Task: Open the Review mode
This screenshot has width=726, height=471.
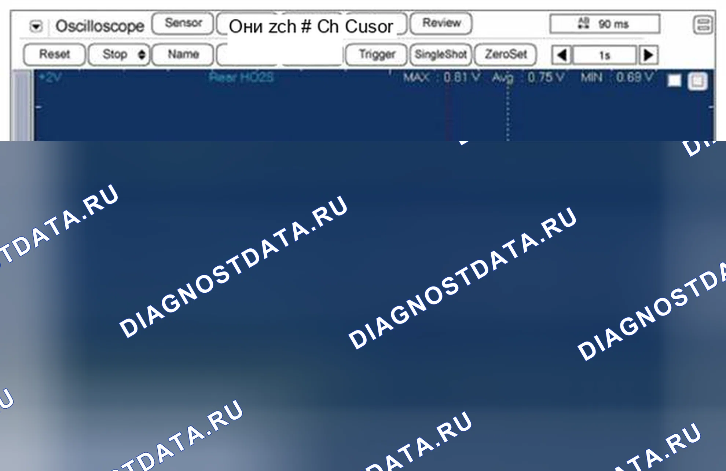Action: tap(441, 23)
